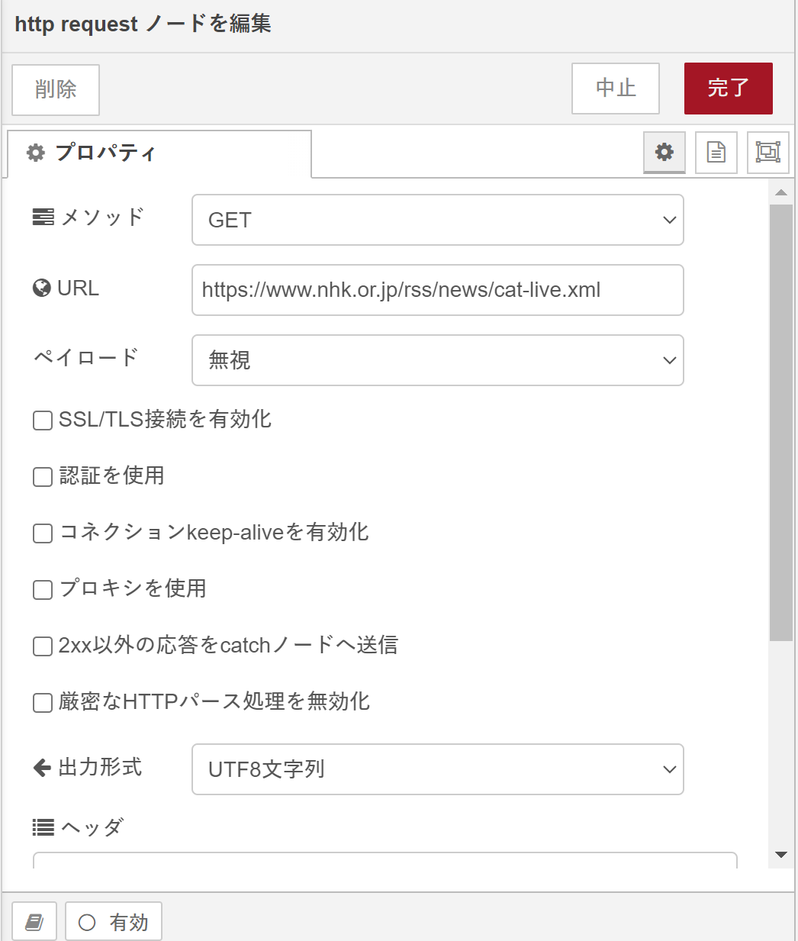The width and height of the screenshot is (798, 941).
Task: Click the scrollbar up arrow
Action: [781, 192]
